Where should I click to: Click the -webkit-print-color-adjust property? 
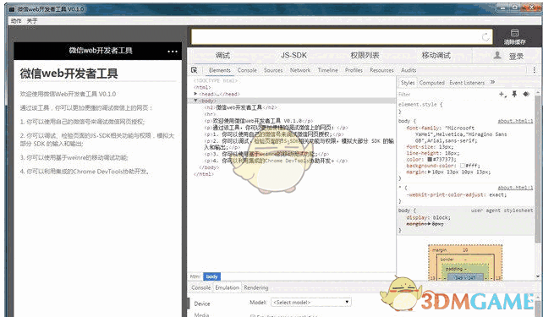click(457, 195)
